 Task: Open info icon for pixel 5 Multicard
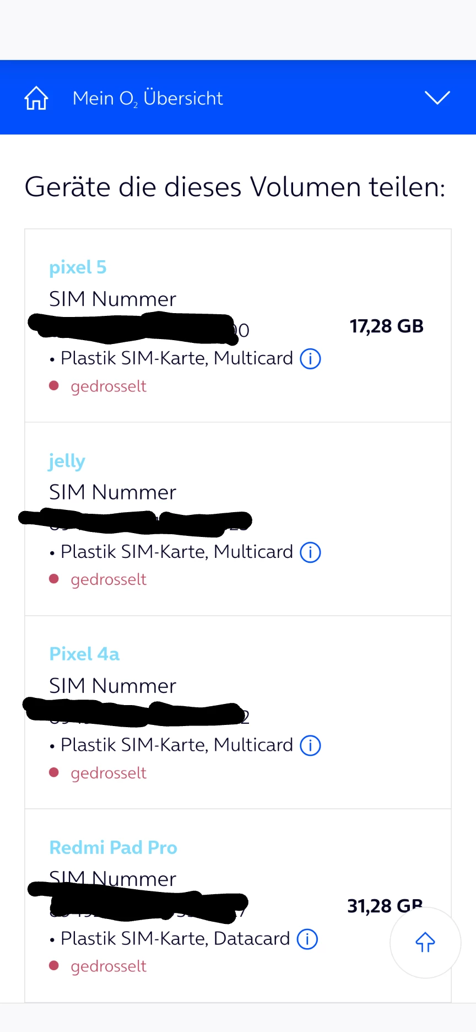[x=310, y=359]
